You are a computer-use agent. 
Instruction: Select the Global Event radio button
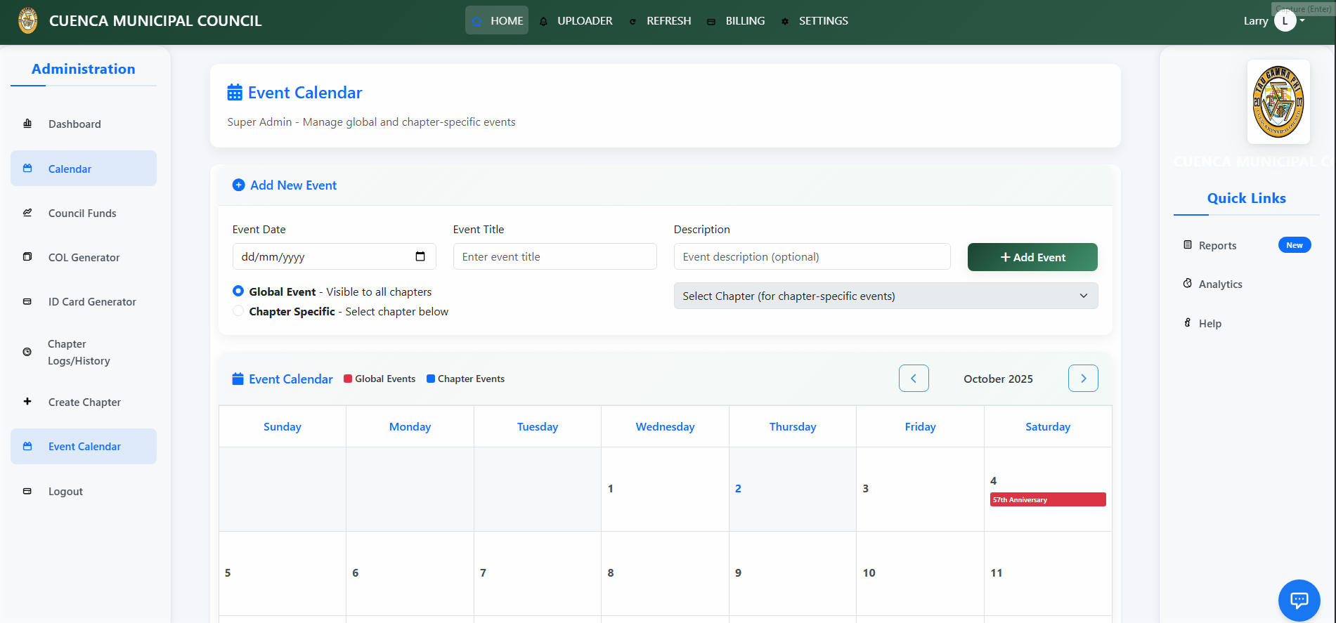[238, 291]
